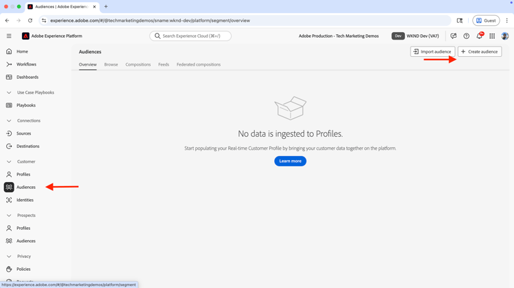Close the Audiences browser tab

95,7
